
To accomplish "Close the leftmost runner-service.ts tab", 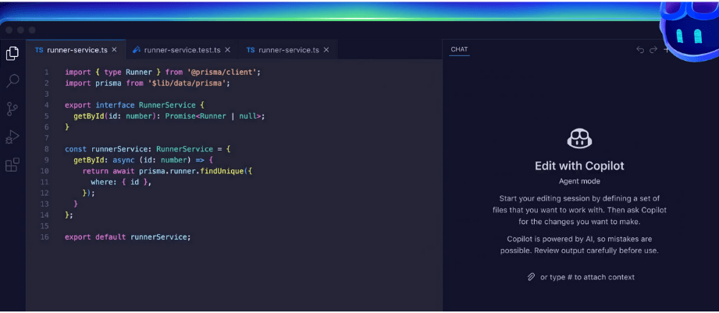I will 115,50.
